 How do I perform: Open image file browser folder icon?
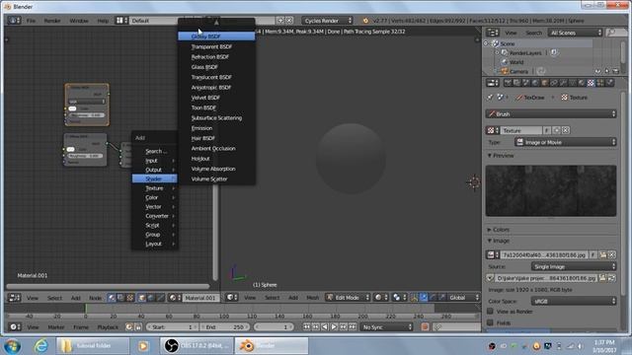pyautogui.click(x=602, y=254)
